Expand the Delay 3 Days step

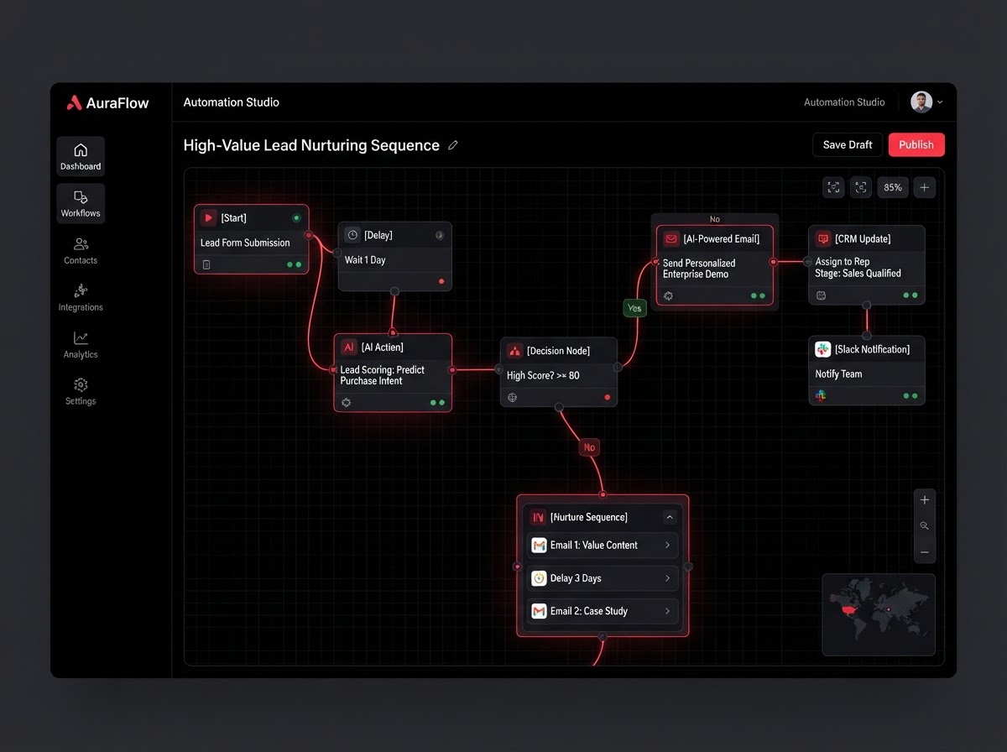click(x=668, y=578)
